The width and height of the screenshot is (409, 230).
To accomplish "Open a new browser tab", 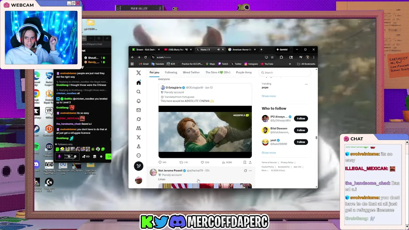I will coord(261,50).
